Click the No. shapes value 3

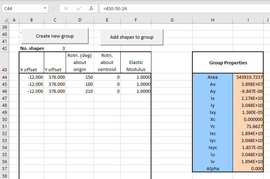pos(55,48)
